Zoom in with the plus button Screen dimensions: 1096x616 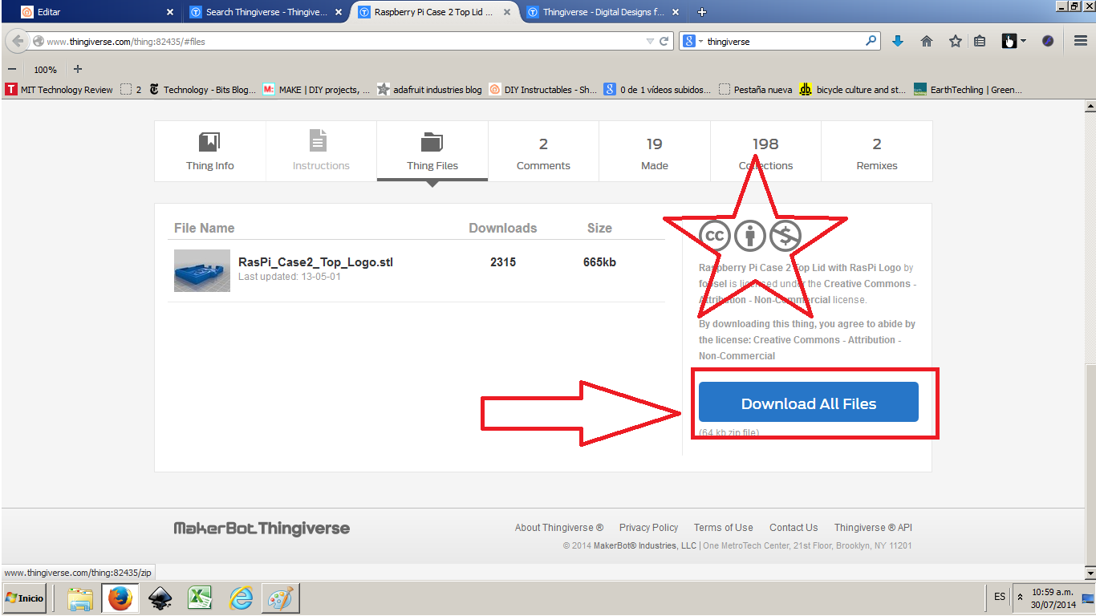pos(78,69)
